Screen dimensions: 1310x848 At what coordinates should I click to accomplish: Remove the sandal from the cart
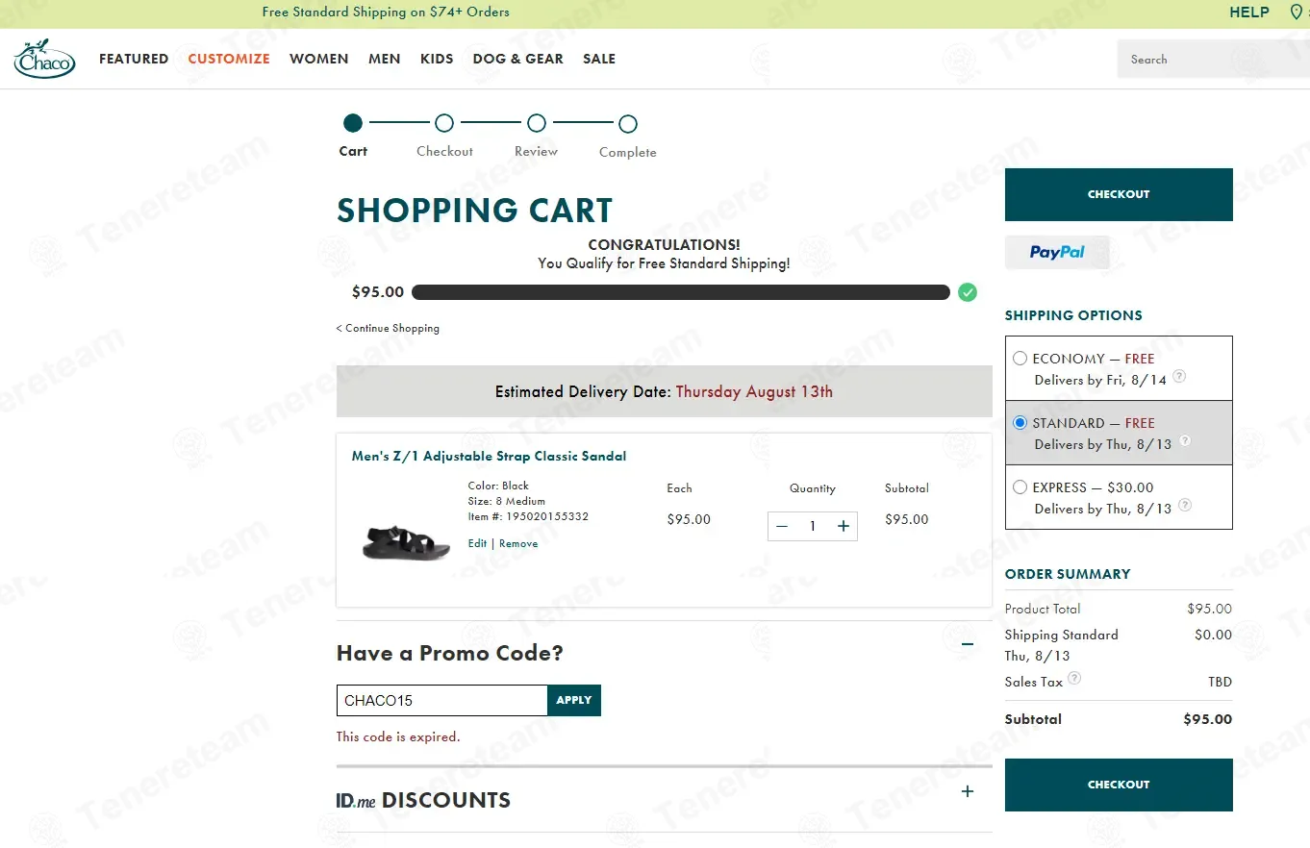click(518, 543)
